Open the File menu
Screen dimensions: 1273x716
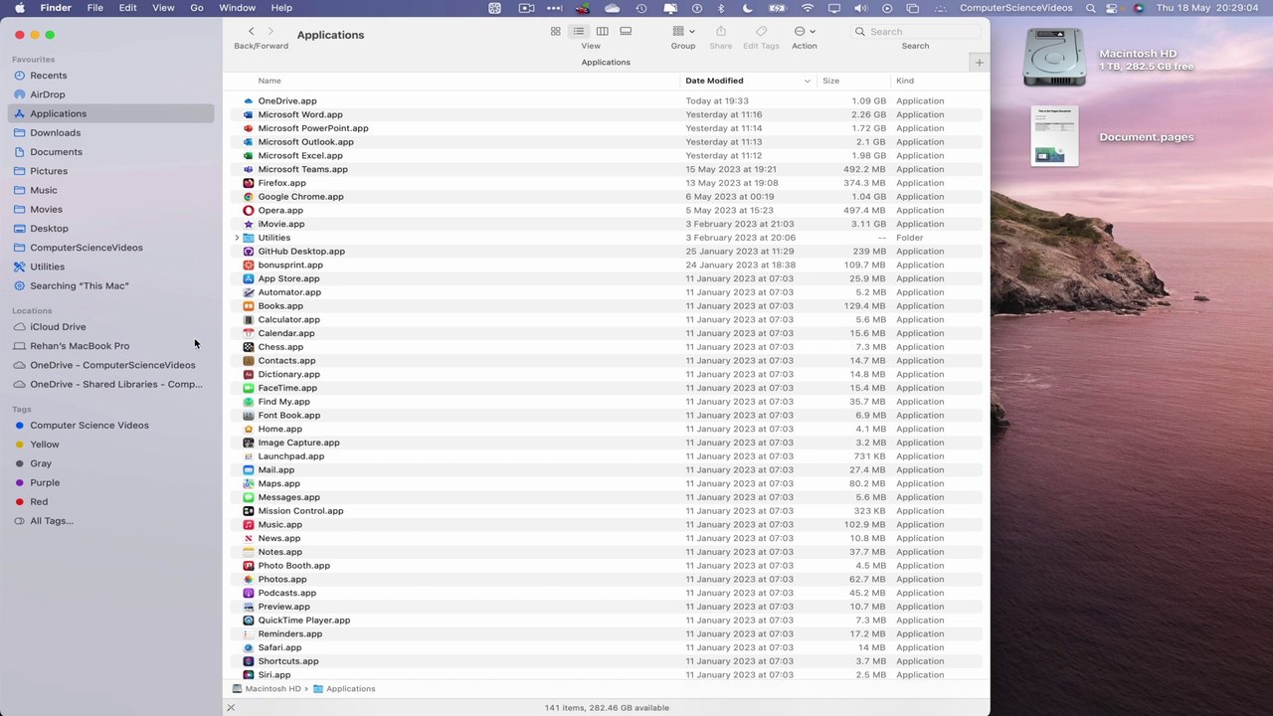point(94,8)
